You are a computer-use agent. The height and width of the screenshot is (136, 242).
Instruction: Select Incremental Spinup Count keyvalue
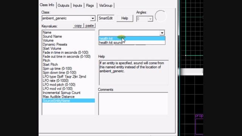(68, 93)
